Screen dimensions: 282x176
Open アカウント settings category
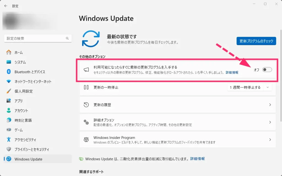pos(38,111)
